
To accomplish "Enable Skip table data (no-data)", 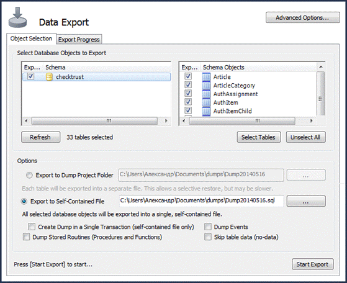I will (208, 236).
